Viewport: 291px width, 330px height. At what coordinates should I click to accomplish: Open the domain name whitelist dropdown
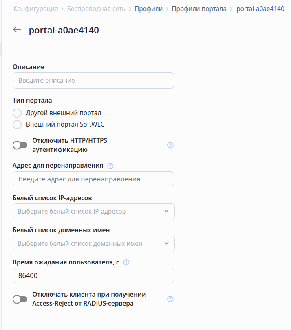[90, 243]
